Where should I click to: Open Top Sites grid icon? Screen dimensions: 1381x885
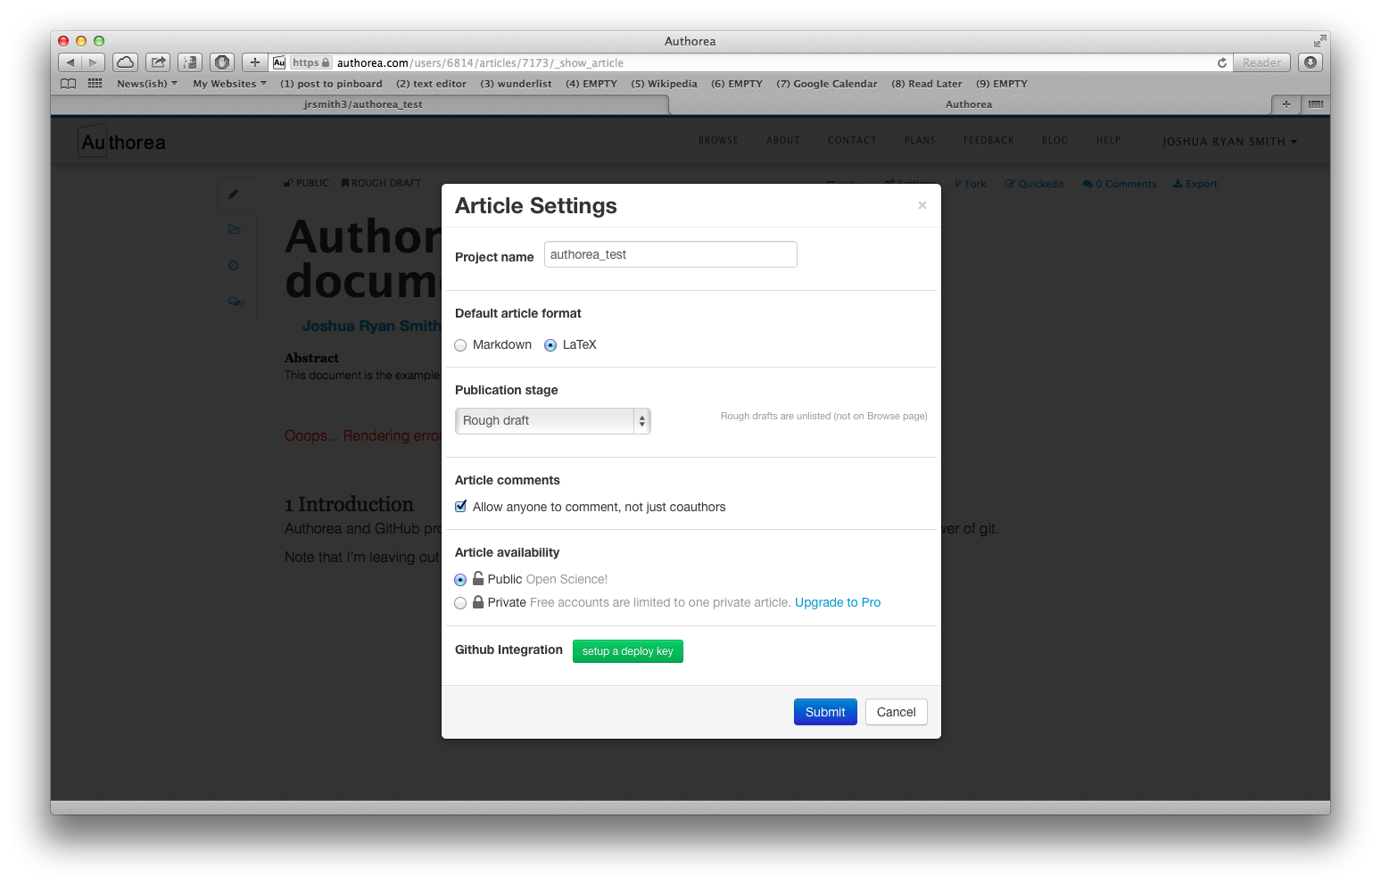pos(95,84)
